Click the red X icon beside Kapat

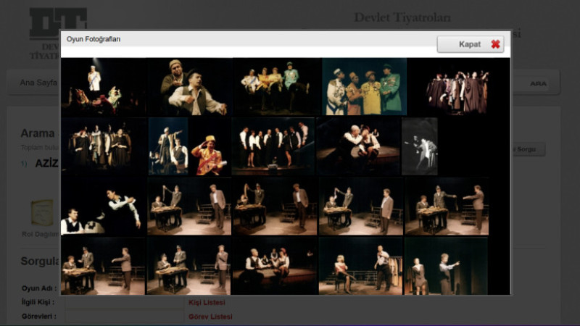tap(496, 44)
